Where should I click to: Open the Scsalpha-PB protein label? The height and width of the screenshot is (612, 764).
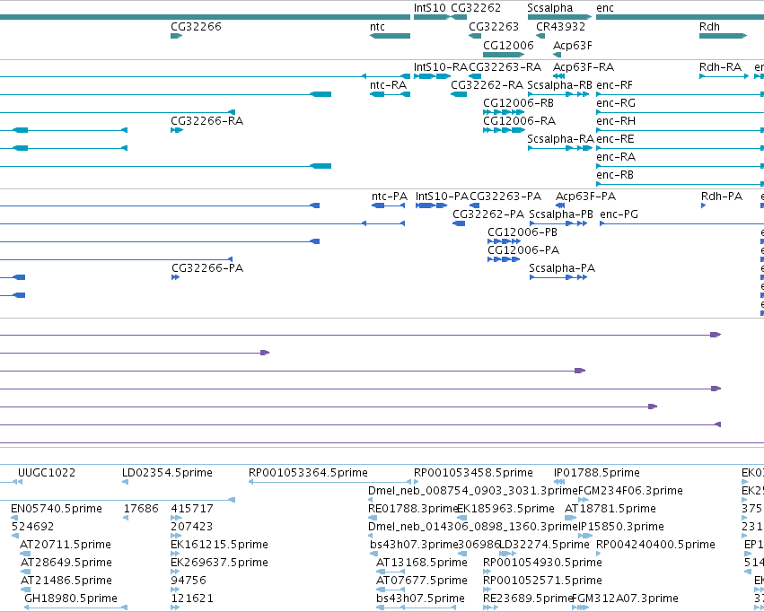tap(561, 214)
